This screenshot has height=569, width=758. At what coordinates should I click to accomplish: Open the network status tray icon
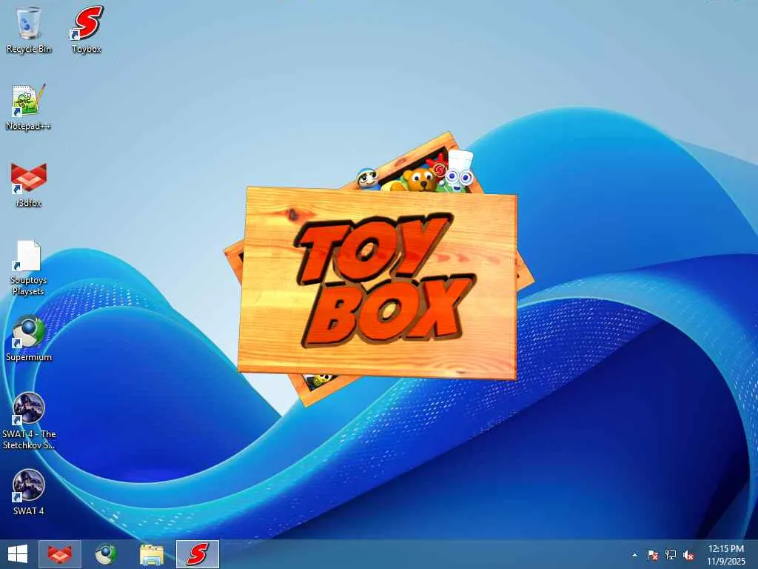671,555
